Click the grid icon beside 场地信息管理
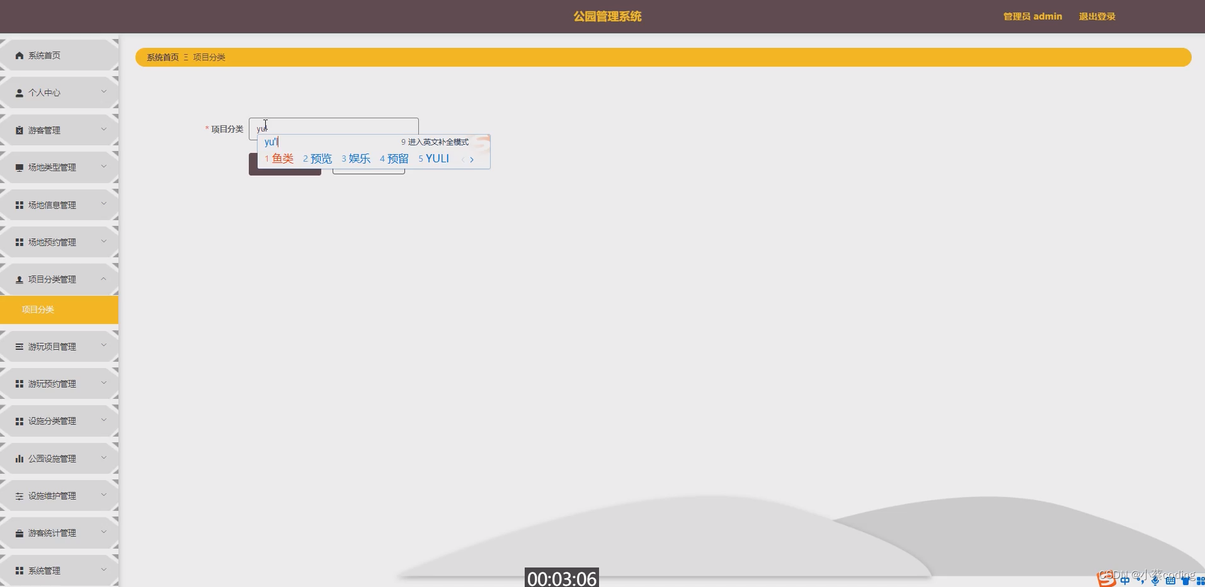 [x=20, y=205]
